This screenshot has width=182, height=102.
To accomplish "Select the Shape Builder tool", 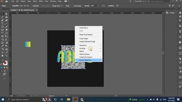I will pos(2,40).
